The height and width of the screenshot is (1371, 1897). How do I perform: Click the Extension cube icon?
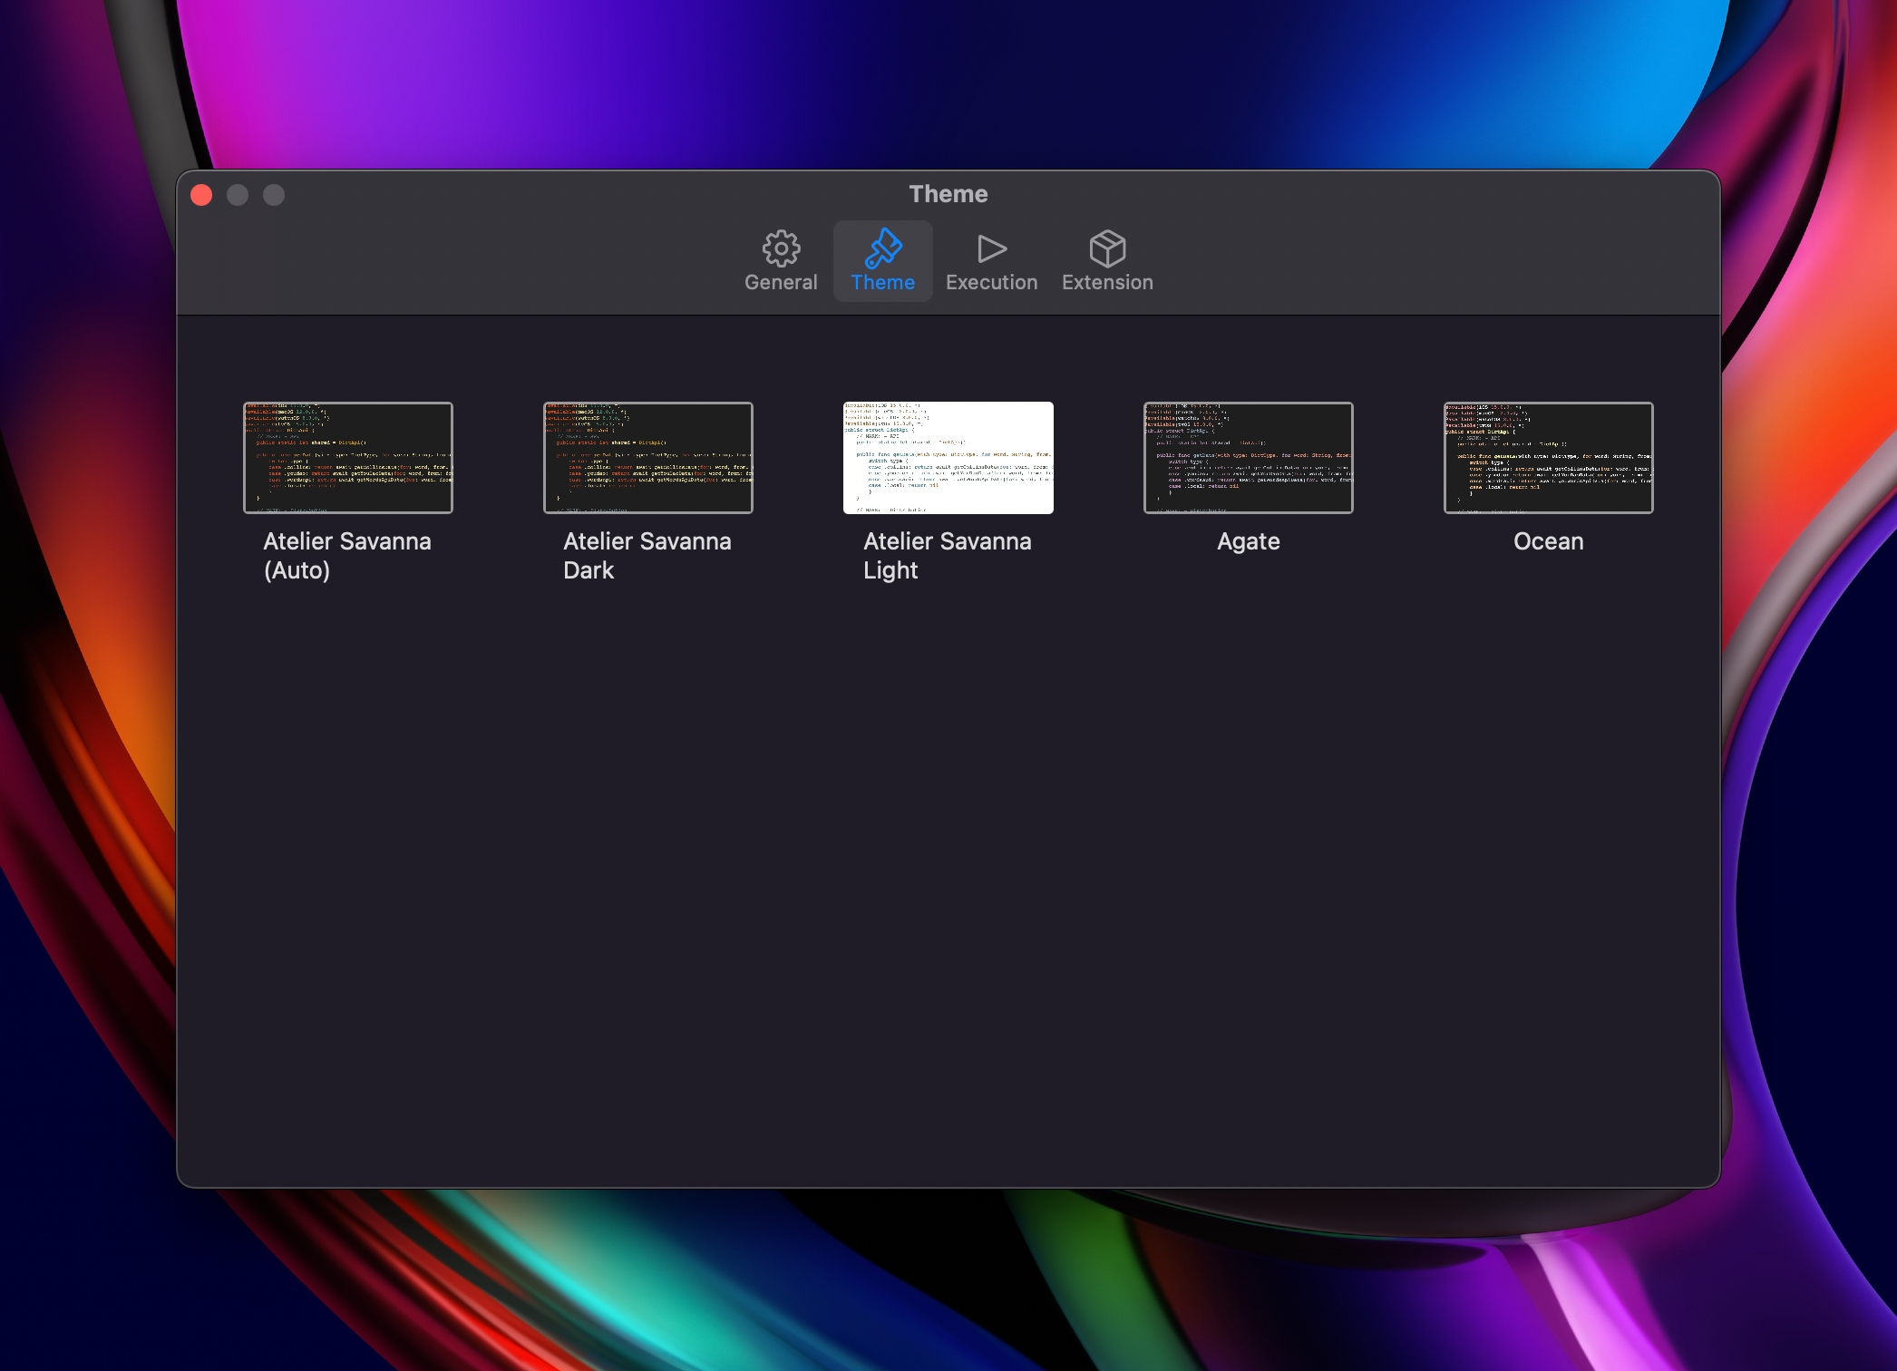[x=1107, y=248]
